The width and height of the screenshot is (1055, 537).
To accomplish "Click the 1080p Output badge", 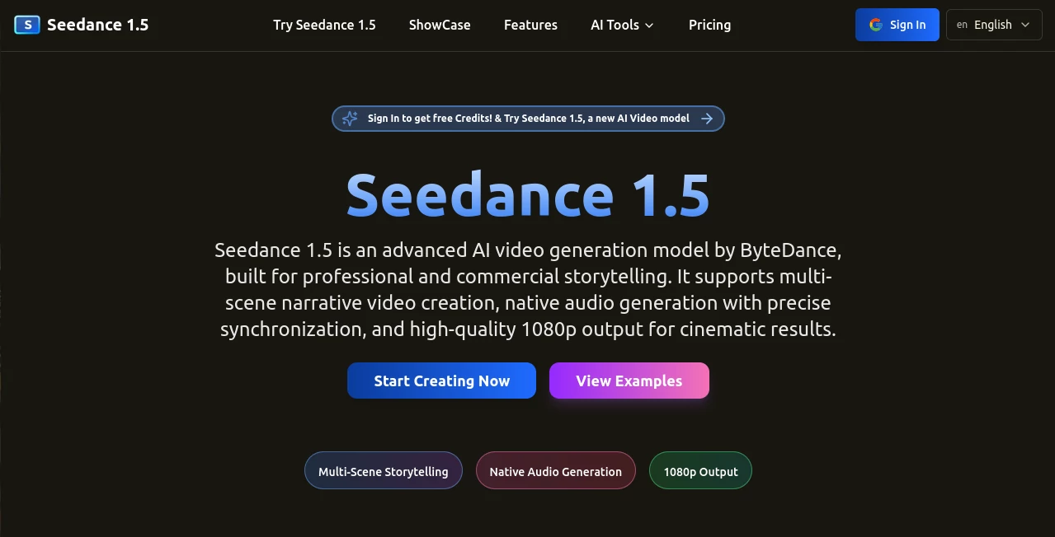I will (699, 470).
